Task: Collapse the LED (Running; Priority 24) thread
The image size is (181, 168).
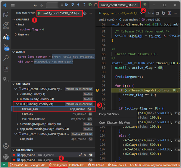Action: pos(18,104)
